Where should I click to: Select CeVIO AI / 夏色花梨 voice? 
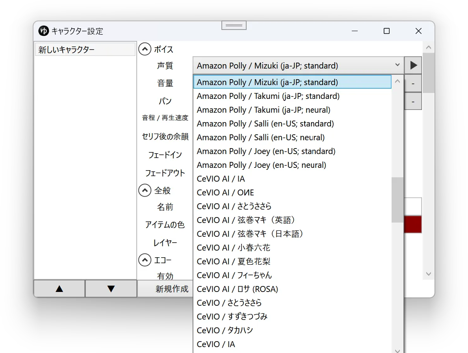[292, 261]
